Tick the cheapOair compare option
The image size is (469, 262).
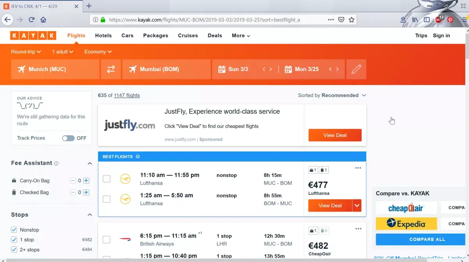tap(406, 208)
